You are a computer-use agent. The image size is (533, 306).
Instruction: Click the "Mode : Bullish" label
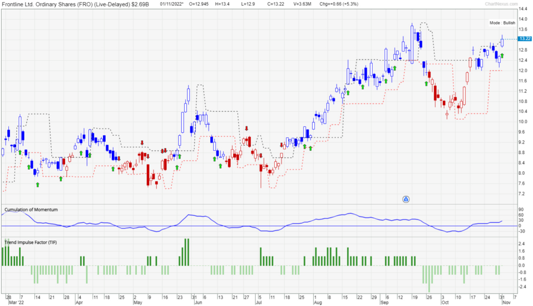(x=502, y=23)
